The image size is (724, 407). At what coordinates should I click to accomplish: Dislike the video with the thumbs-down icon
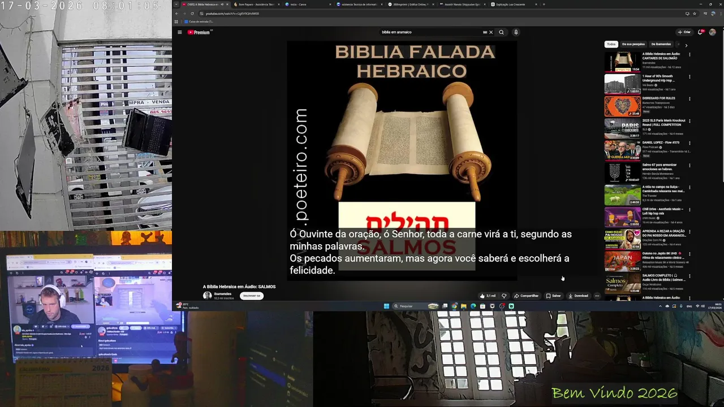click(x=504, y=296)
